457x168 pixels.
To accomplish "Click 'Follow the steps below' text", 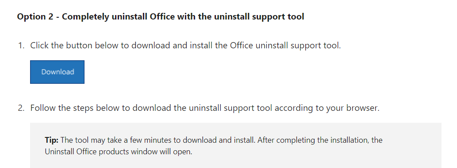I will (x=75, y=108).
